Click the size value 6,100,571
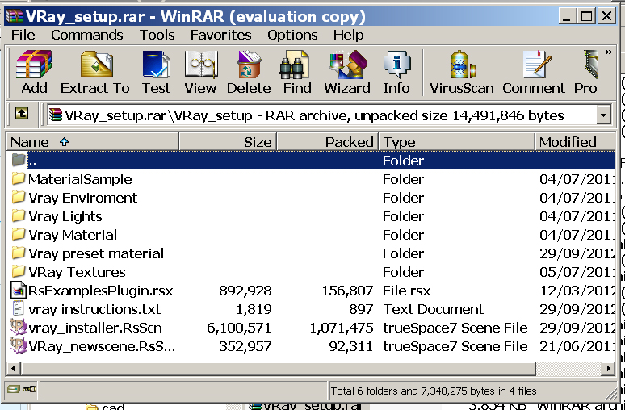 pyautogui.click(x=239, y=328)
